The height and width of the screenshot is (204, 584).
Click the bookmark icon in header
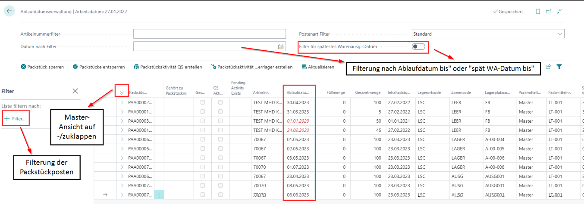538,12
